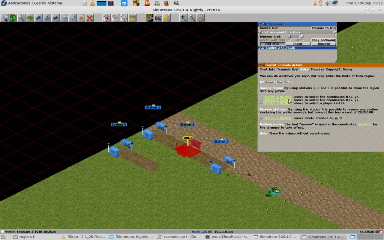The width and height of the screenshot is (384, 240).
Task: Pin the Schedule window
Action: coord(267,24)
